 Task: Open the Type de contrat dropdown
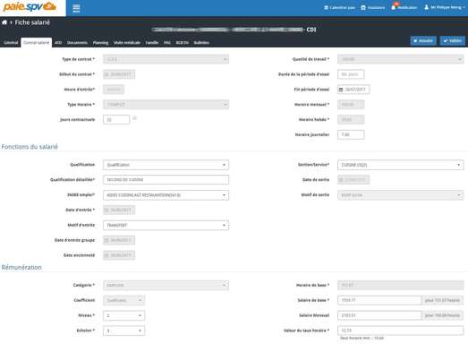166,59
